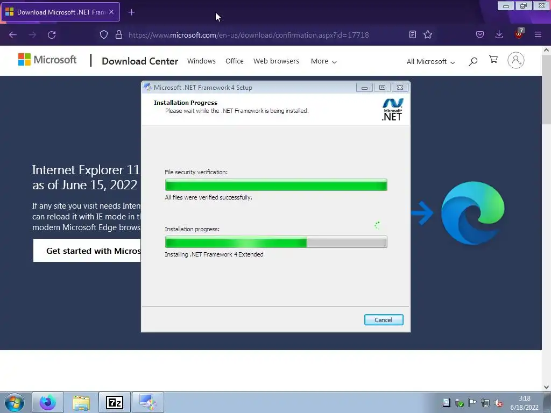The image size is (551, 413).
Task: Open the Firefox hamburger menu
Action: click(x=538, y=34)
